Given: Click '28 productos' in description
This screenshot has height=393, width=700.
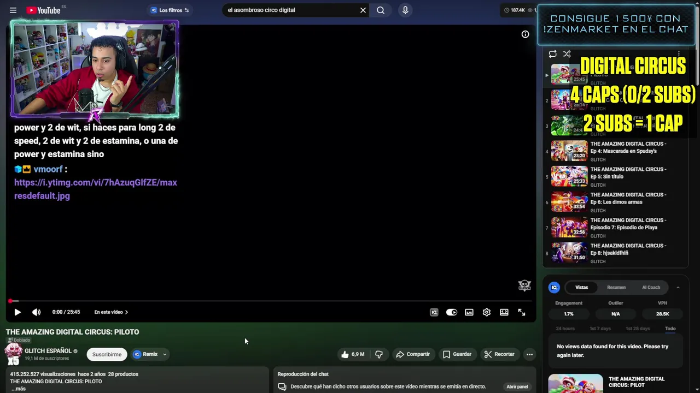Looking at the screenshot, I should point(123,374).
